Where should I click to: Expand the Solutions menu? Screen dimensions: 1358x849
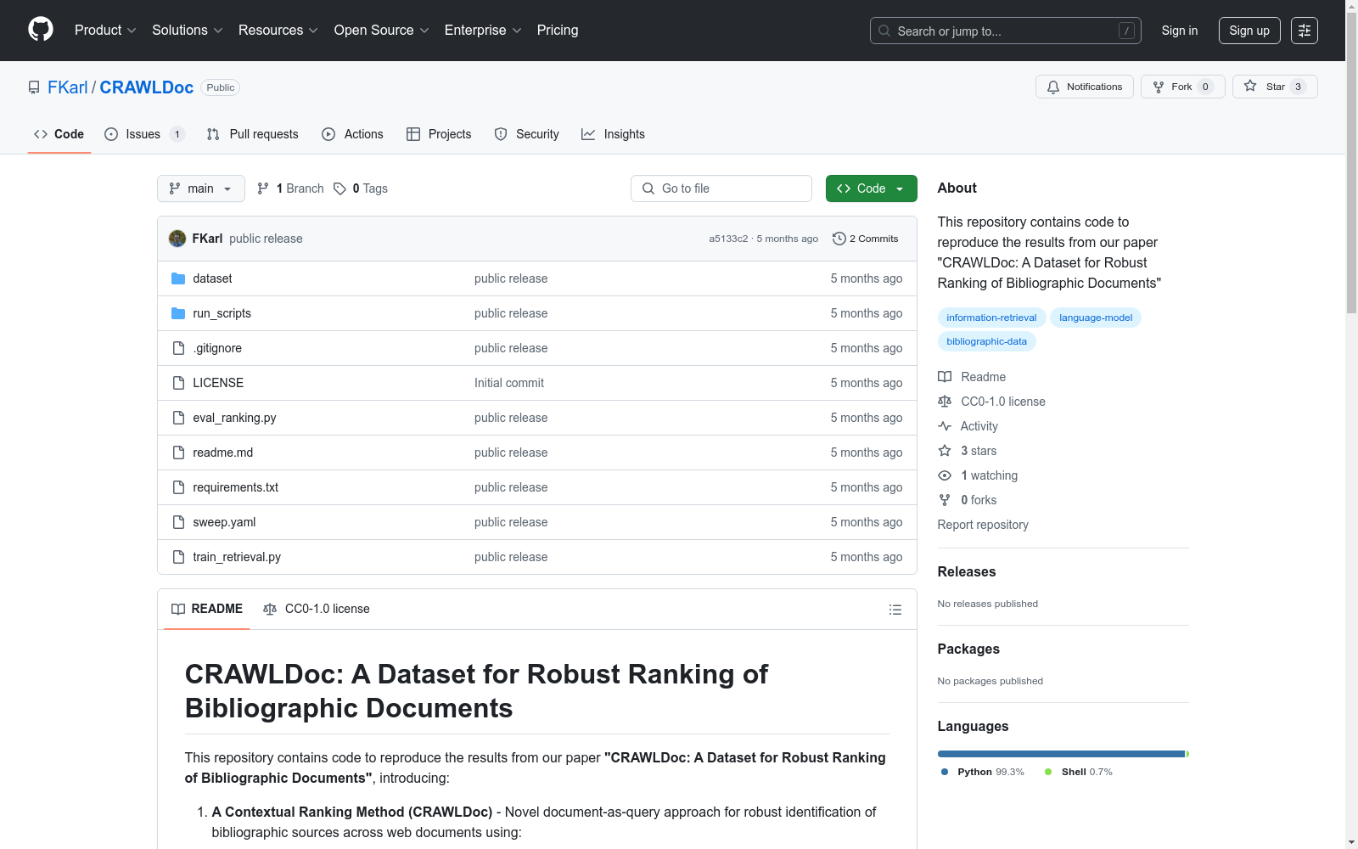pos(188,30)
